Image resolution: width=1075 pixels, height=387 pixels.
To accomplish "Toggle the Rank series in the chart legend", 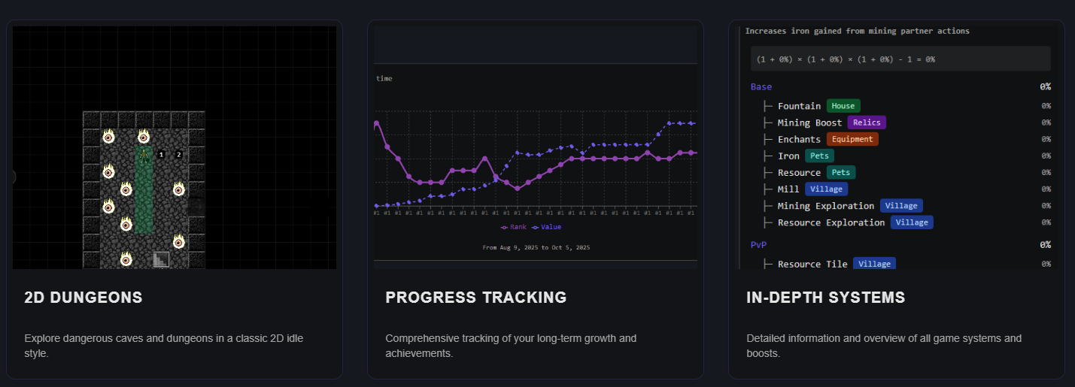I will (x=514, y=227).
